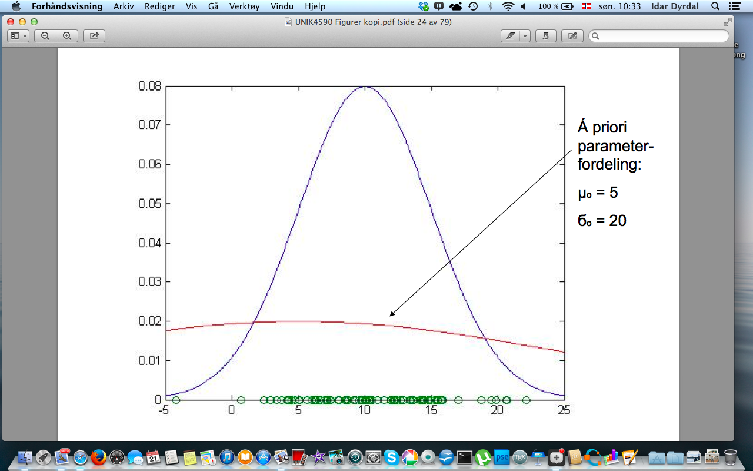Viewport: 753px width, 471px height.
Task: Open Finder from the Dock
Action: point(25,457)
